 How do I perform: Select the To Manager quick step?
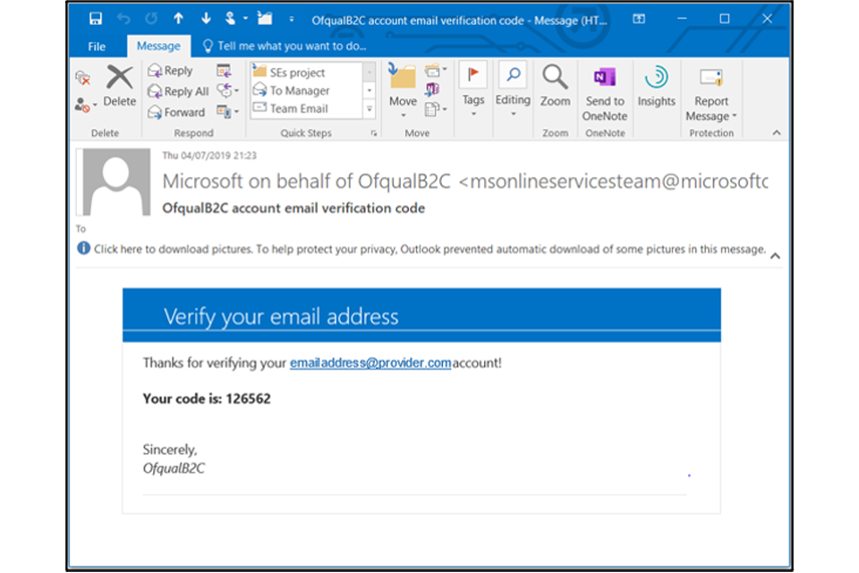tap(299, 90)
